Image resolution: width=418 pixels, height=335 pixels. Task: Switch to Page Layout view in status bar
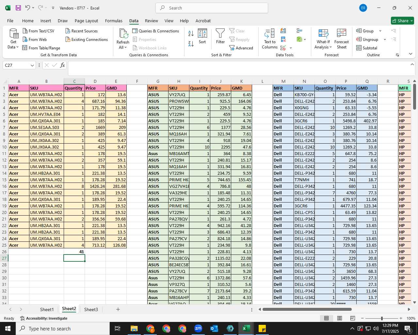point(340,318)
